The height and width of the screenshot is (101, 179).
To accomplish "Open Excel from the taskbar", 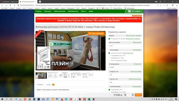I will [89, 99].
